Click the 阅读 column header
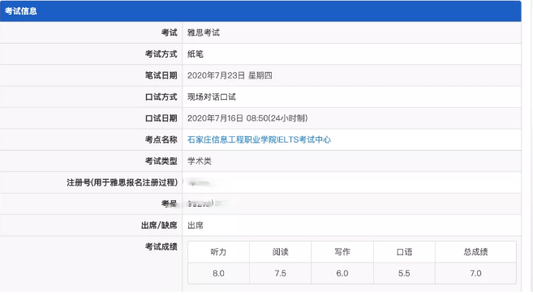The width and height of the screenshot is (533, 295). click(x=281, y=252)
